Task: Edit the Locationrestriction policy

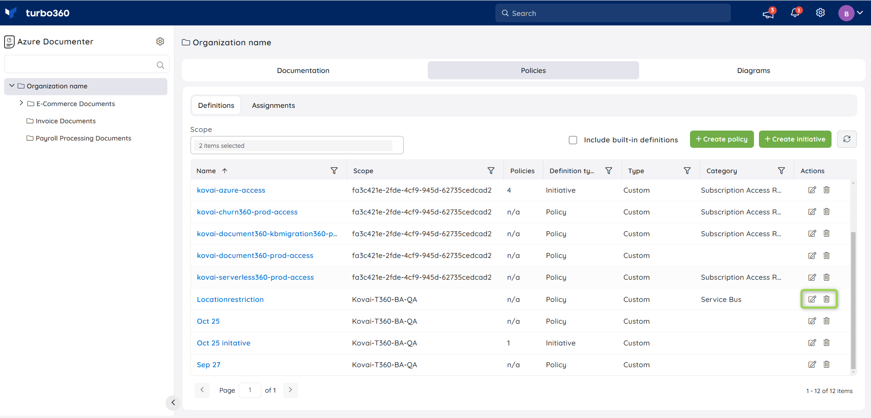Action: click(x=812, y=299)
